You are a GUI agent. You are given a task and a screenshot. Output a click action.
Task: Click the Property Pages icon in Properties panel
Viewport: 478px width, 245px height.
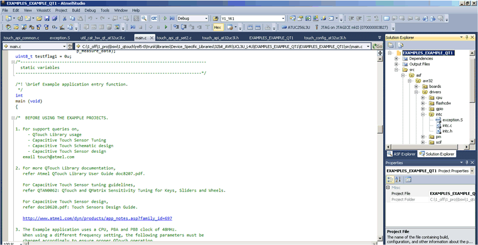(x=408, y=179)
